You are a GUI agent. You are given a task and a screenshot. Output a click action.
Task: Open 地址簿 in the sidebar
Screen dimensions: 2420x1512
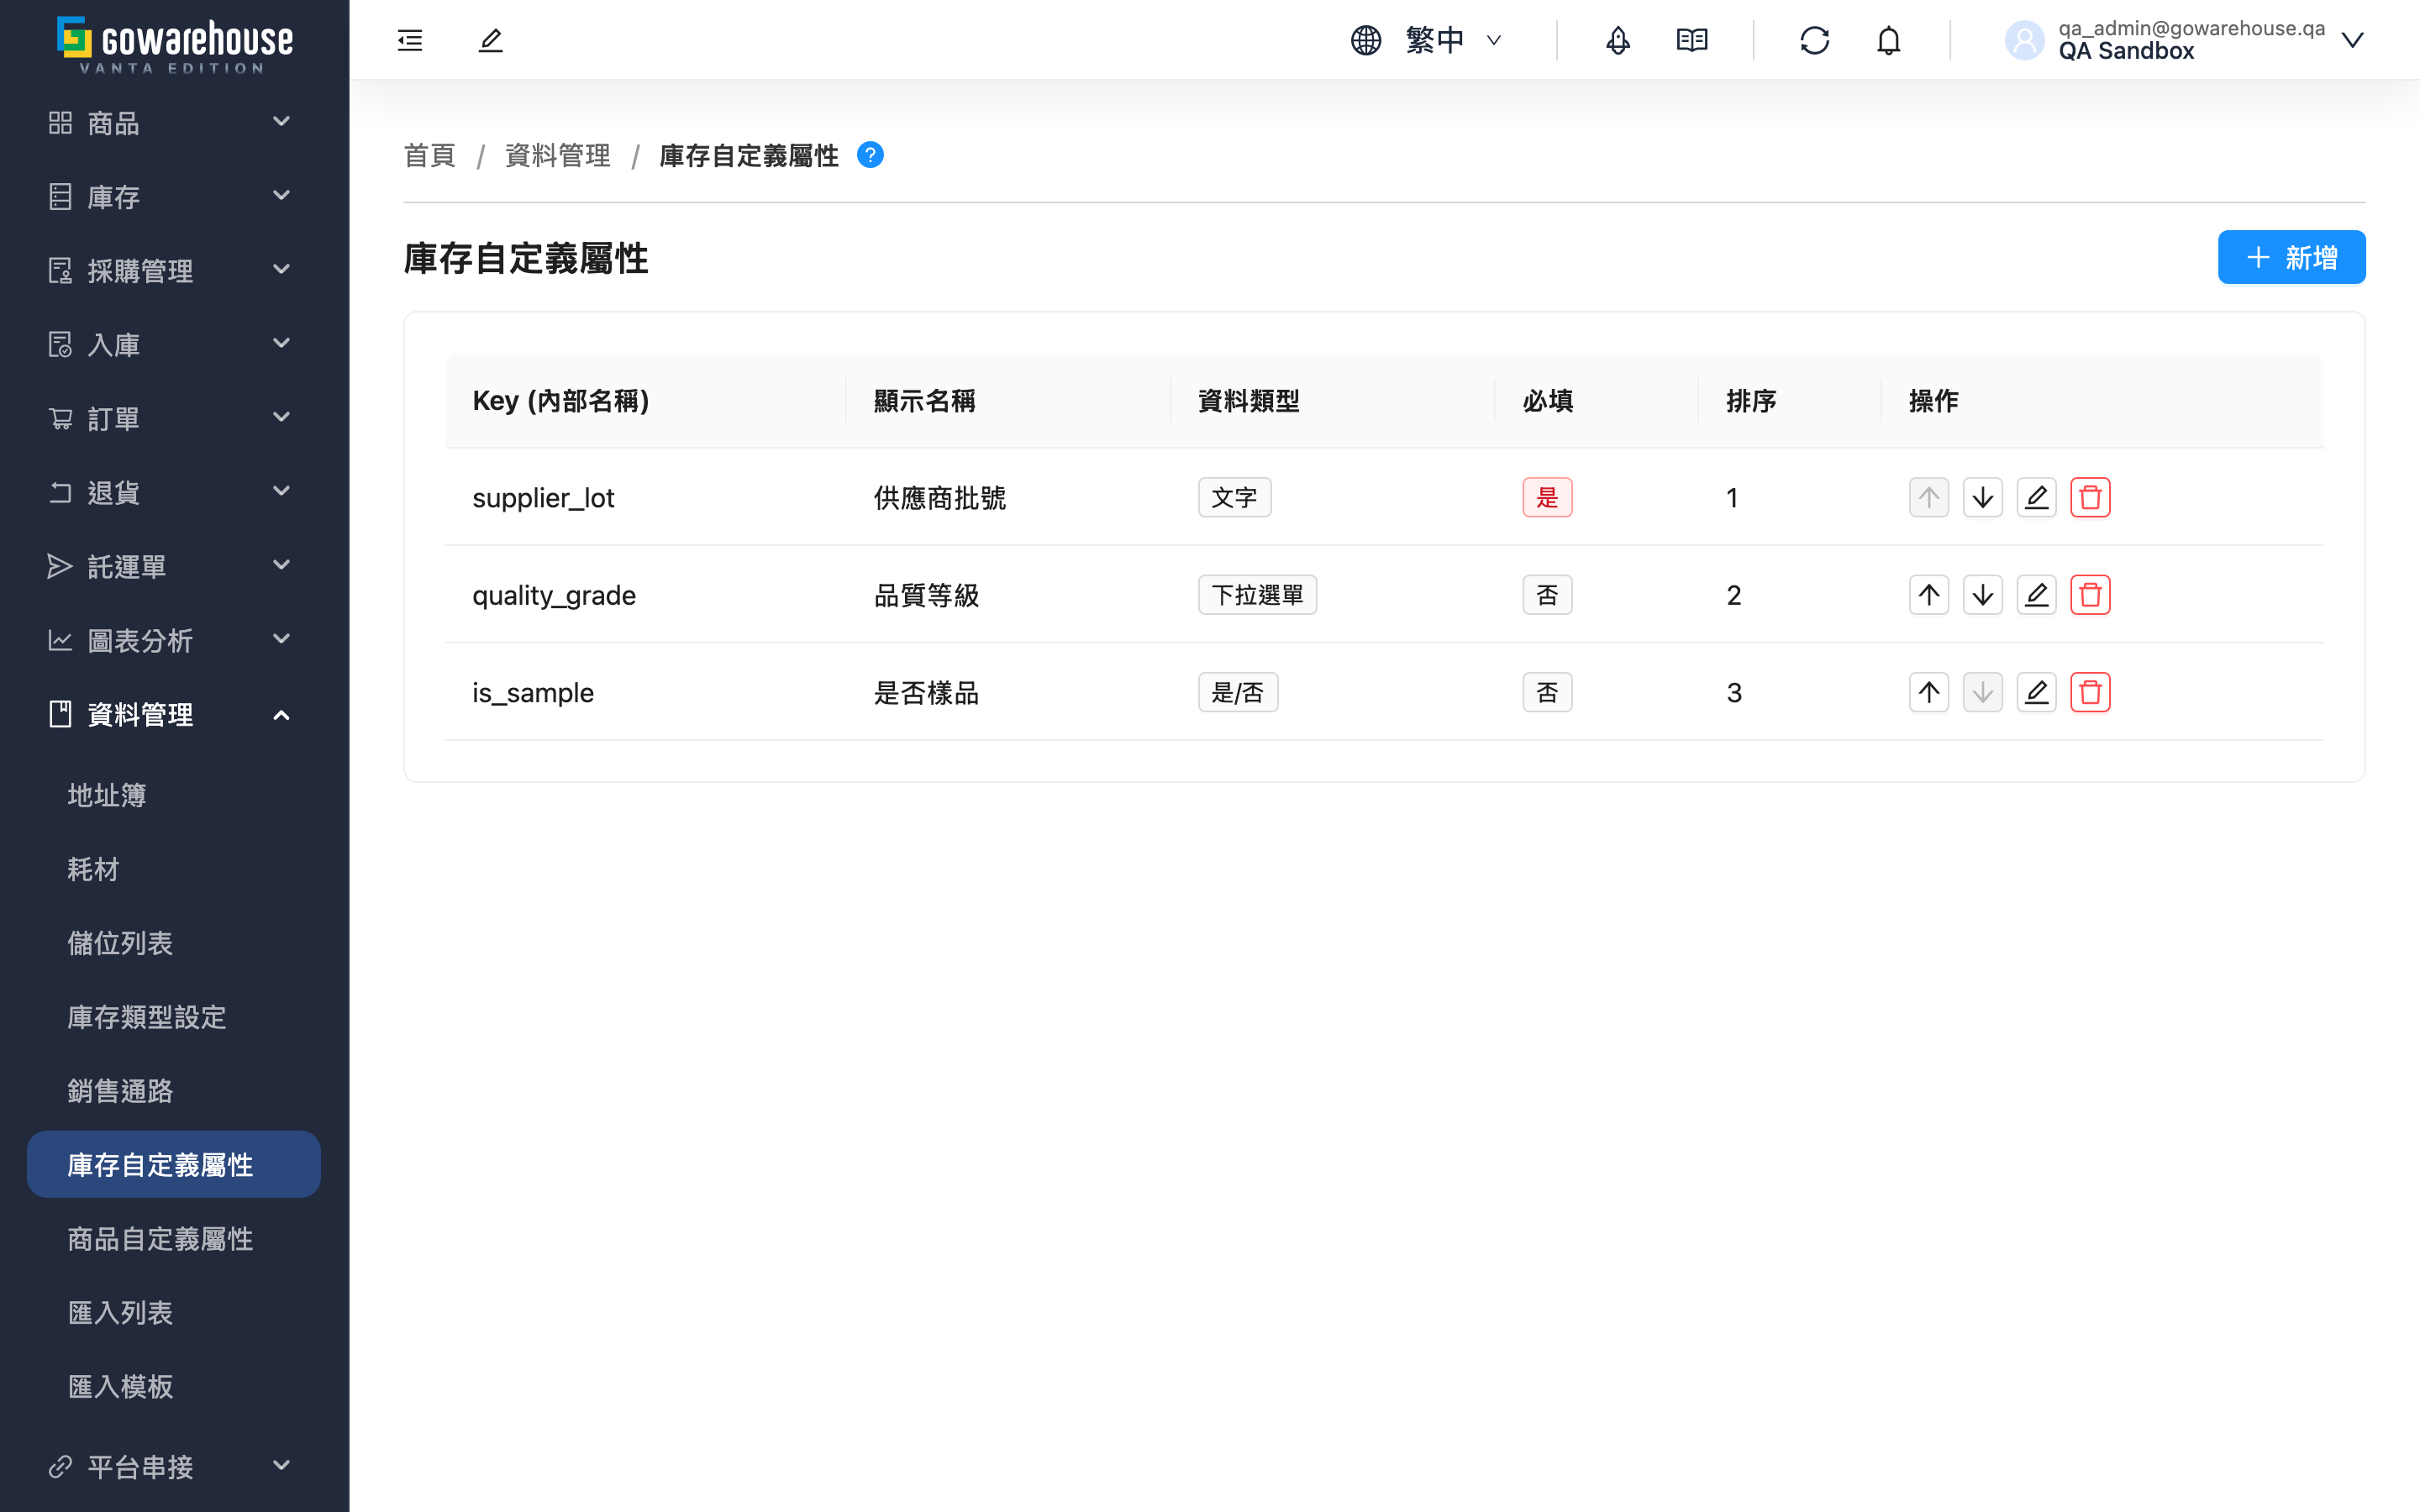(174, 795)
